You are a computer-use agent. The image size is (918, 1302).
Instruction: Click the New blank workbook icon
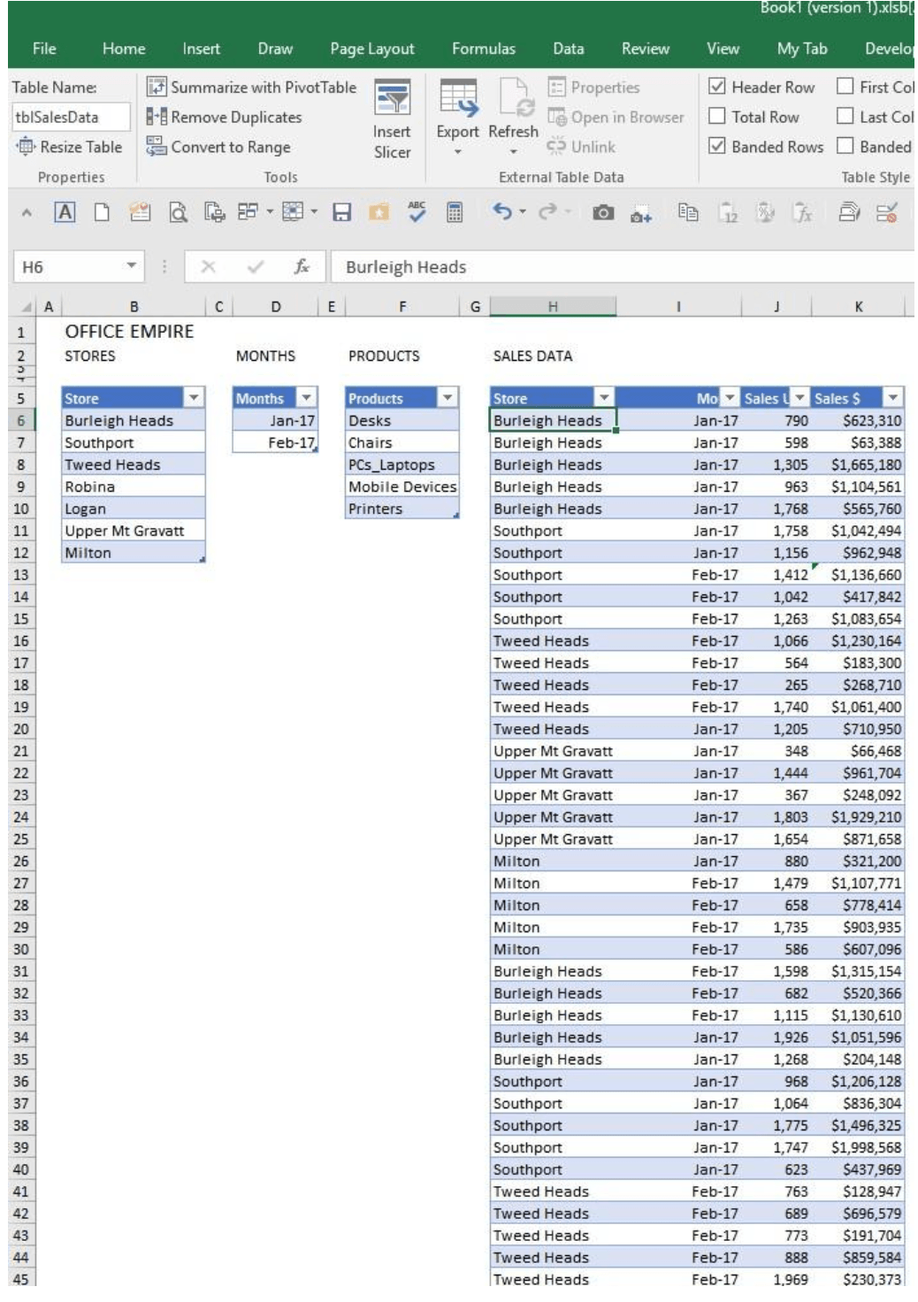(102, 212)
